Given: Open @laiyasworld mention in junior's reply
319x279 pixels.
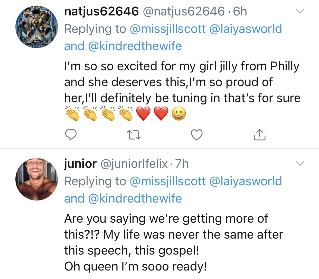Looking at the screenshot, I should pyautogui.click(x=246, y=181).
